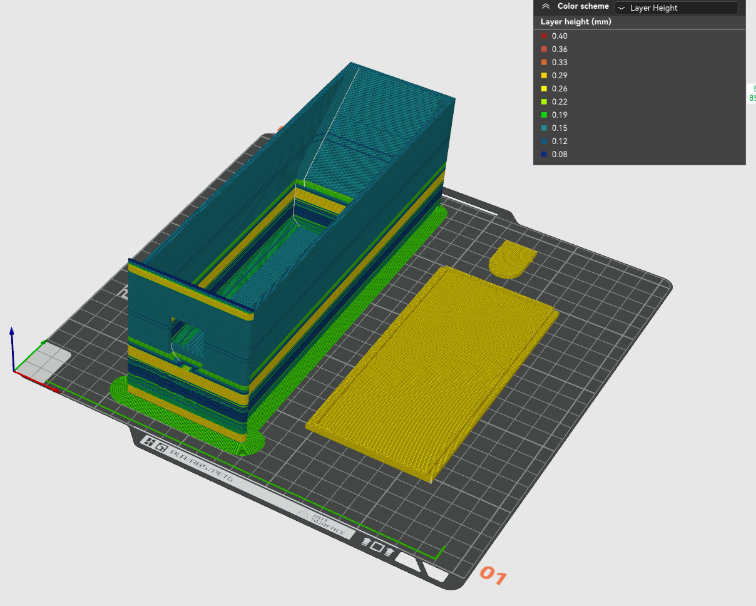Click the blue Z axis arrow at origin
Image resolution: width=756 pixels, height=606 pixels.
(x=11, y=338)
